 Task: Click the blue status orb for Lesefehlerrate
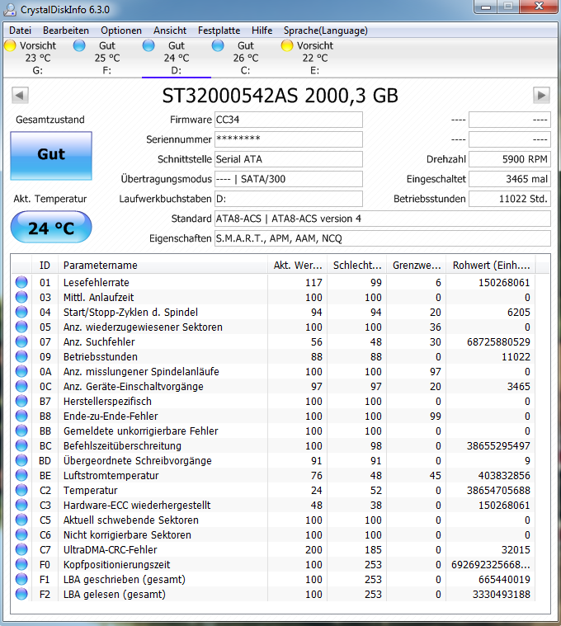[21, 282]
